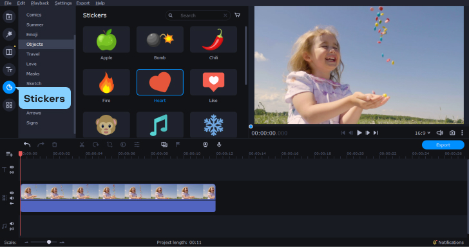Rotate the clip using rotate icon

click(x=96, y=144)
